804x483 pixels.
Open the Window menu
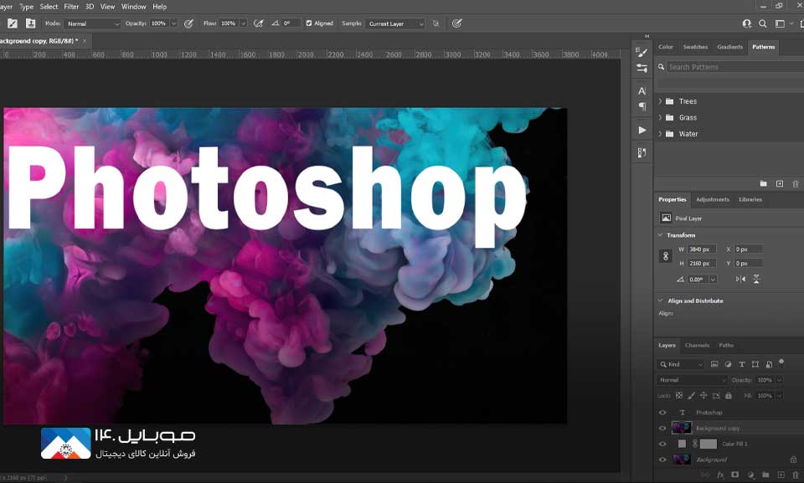(133, 7)
